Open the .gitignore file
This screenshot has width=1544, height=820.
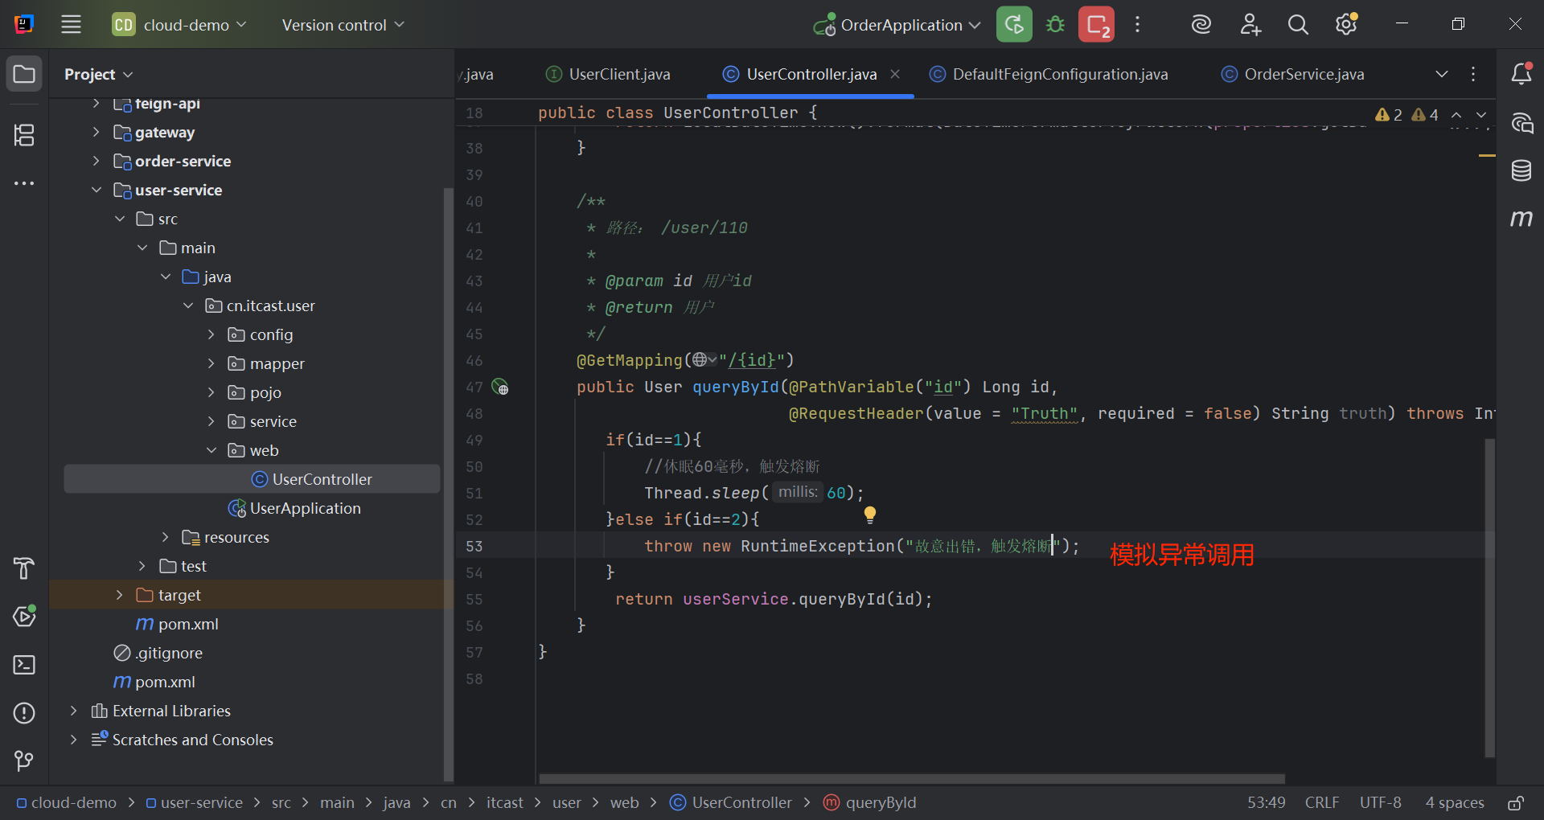(x=169, y=653)
